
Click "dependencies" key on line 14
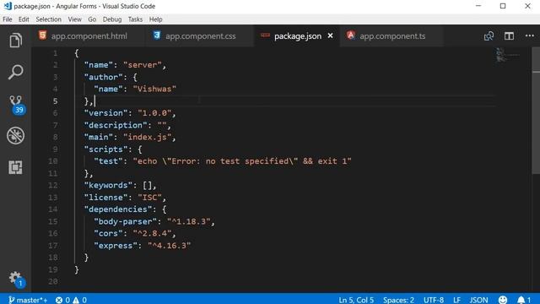tap(118, 209)
